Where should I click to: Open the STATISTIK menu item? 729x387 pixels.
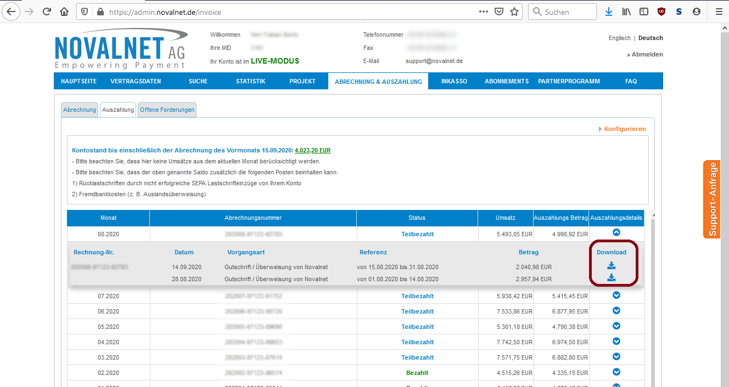pos(250,81)
